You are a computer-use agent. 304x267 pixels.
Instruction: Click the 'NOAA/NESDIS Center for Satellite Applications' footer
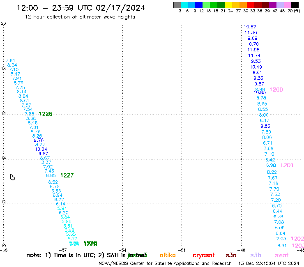149,264
